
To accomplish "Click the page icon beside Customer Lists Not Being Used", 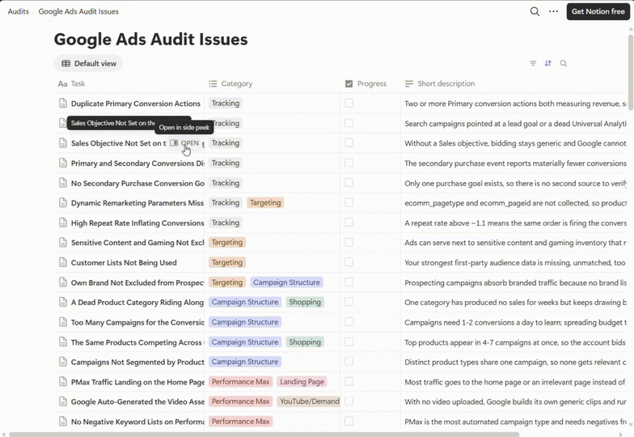I will pyautogui.click(x=63, y=262).
